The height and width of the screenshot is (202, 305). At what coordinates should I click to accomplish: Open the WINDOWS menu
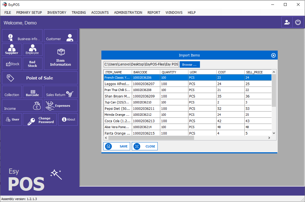click(174, 12)
